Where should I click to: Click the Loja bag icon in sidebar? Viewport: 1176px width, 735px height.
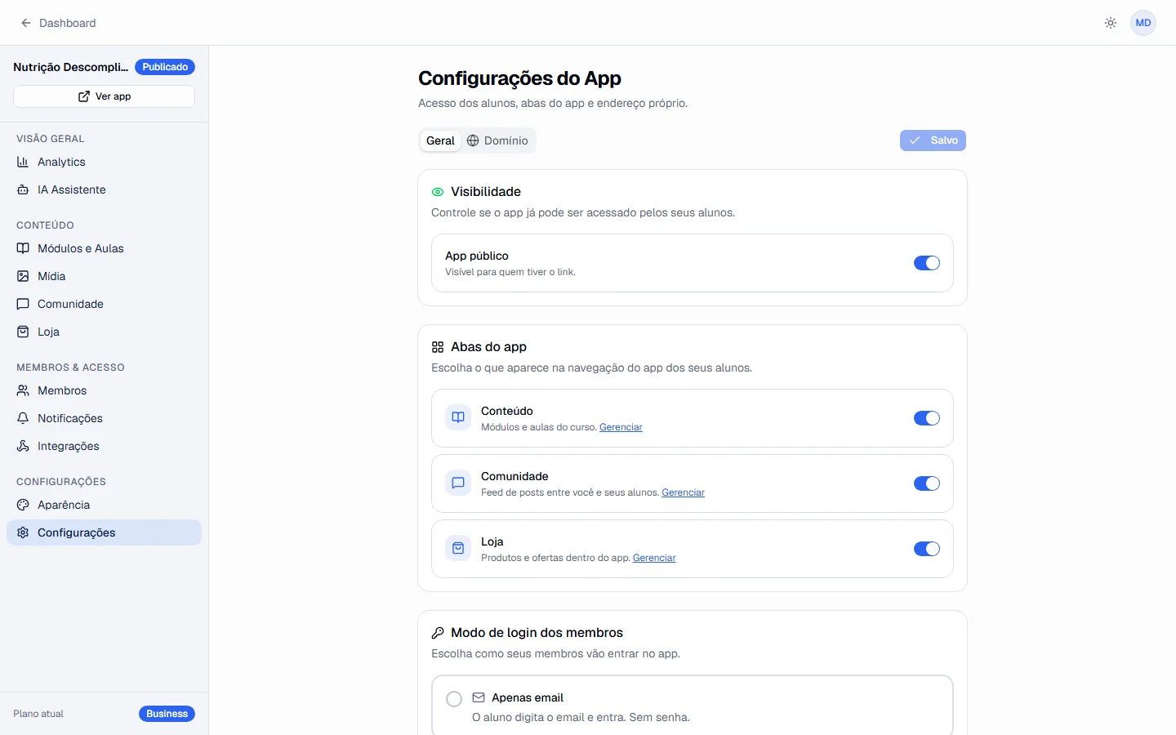click(x=23, y=332)
